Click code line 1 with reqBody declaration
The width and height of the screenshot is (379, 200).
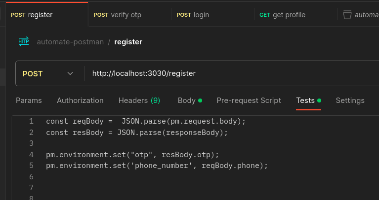(x=146, y=121)
